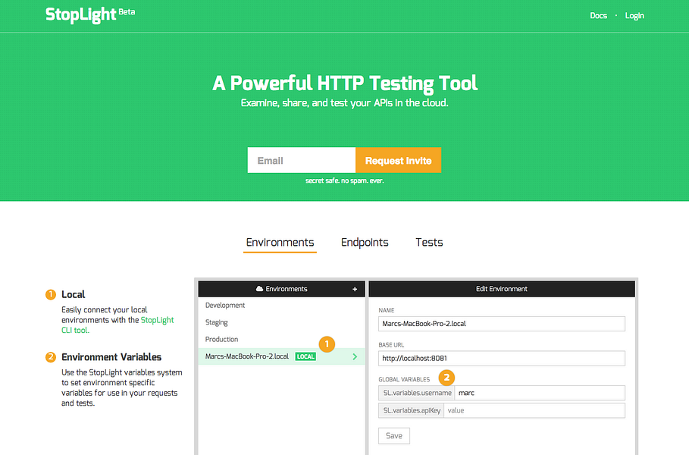Switch to the Endpoints tab
The width and height of the screenshot is (689, 455).
coord(365,242)
